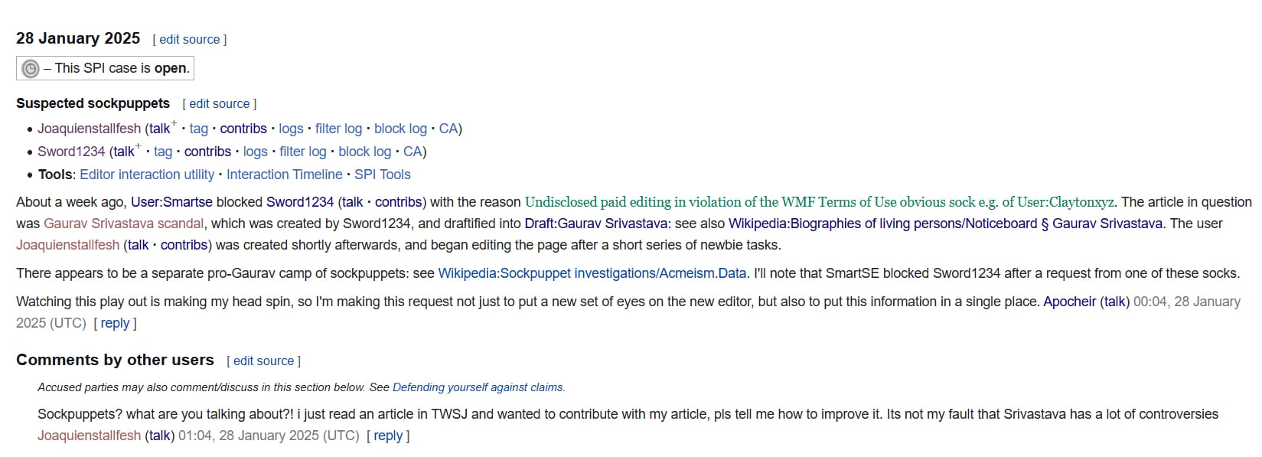Open block log for Joaquienstallfesh
The height and width of the screenshot is (457, 1262).
(x=400, y=129)
